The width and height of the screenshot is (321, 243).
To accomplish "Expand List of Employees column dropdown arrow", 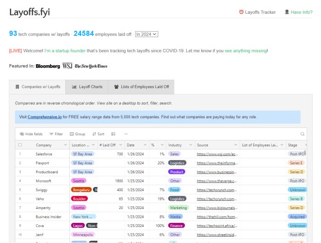I will point(282,145).
